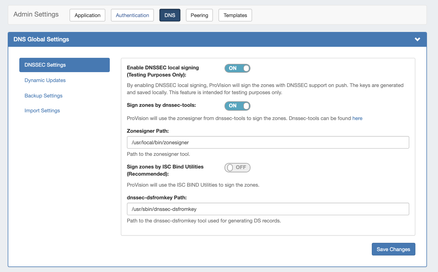
Task: Click into the dnssec-dsfromkey Path field
Action: tap(268, 209)
